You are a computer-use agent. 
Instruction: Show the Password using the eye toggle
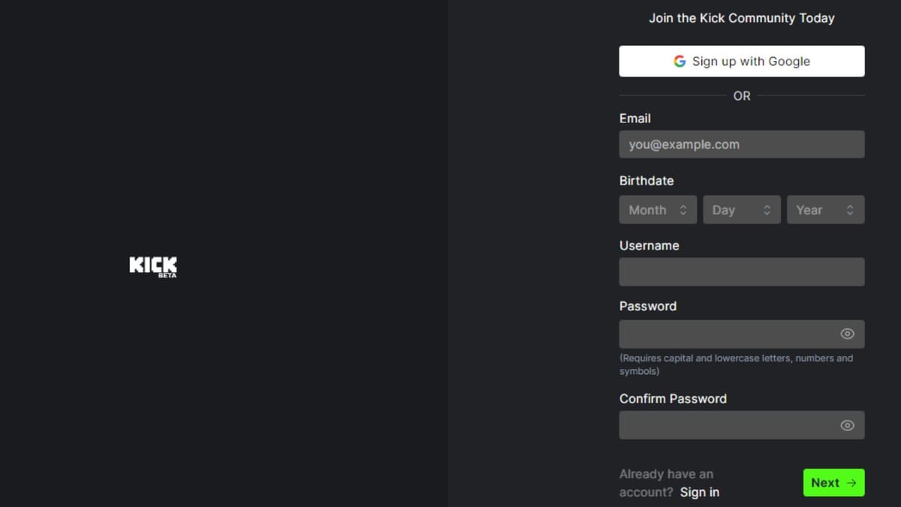847,333
